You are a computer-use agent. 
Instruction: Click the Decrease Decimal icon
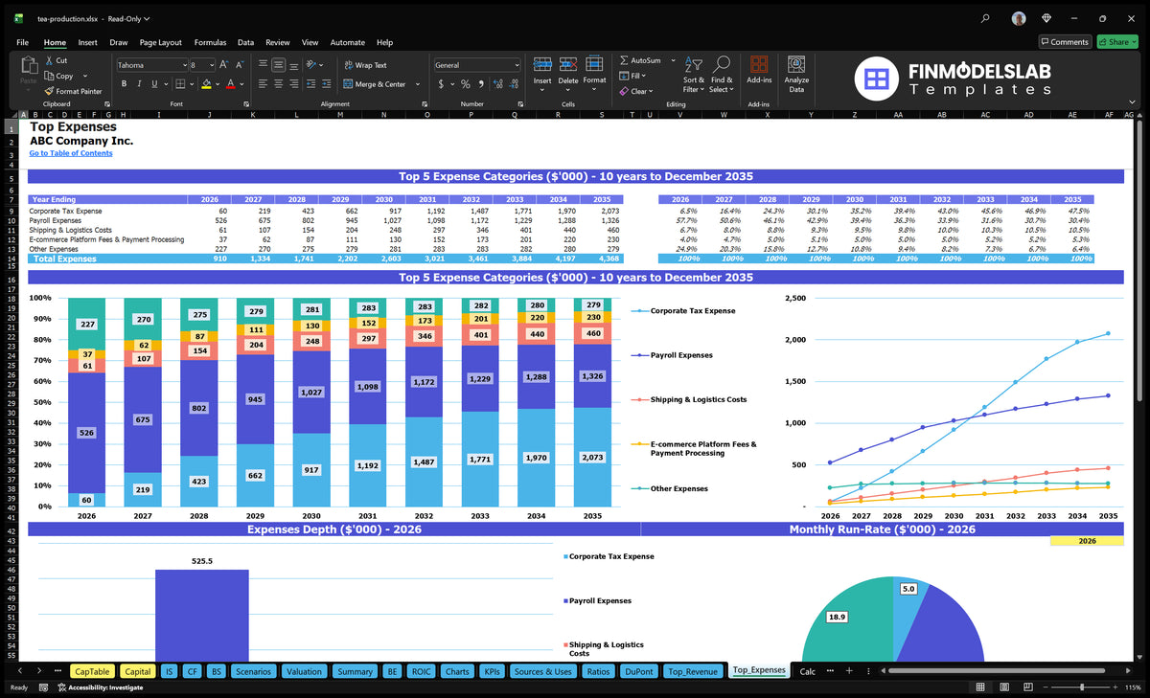(514, 84)
